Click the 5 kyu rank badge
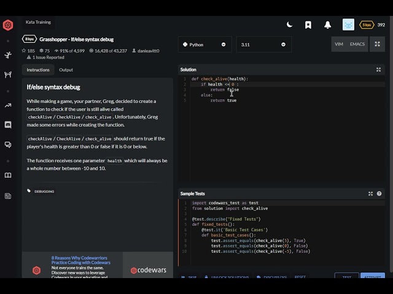 367,24
